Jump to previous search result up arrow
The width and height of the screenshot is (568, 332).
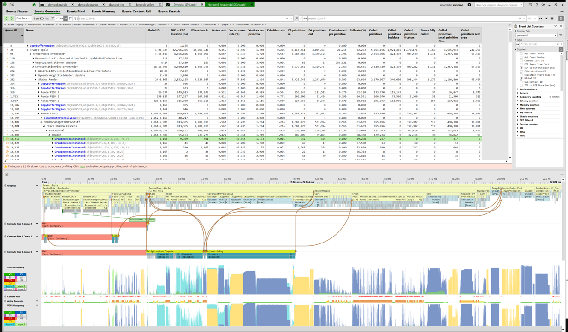tap(541, 18)
